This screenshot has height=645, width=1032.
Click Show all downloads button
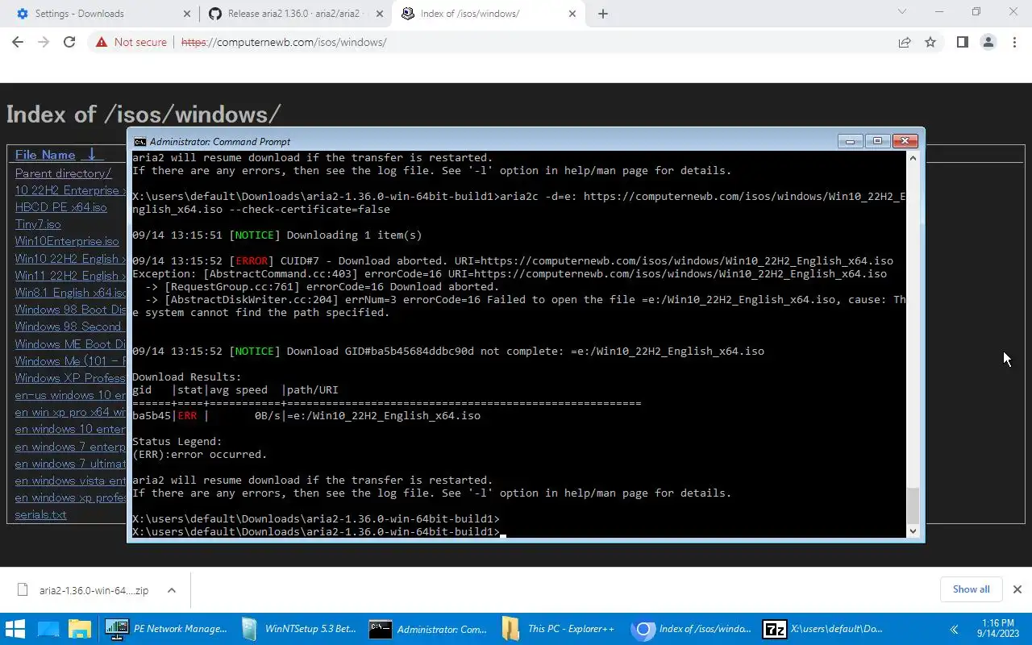coord(971,589)
